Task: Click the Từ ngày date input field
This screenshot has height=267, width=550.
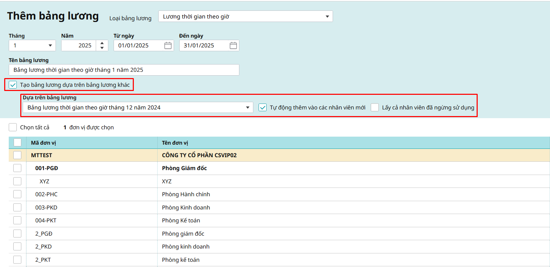Action: point(139,46)
